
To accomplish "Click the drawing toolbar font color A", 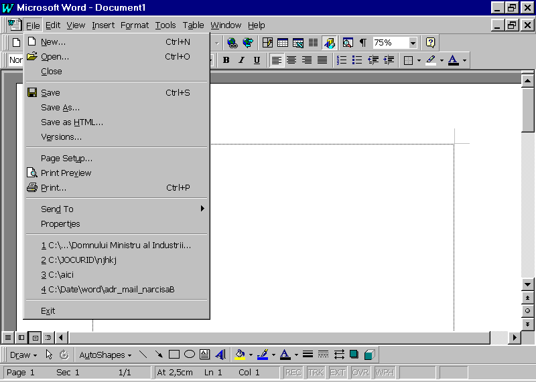I will point(285,355).
